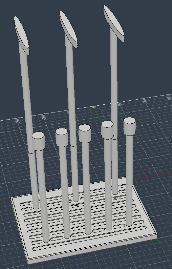Pick the cap on the middle short rod
Screen dimensions: 172x269
click(x=85, y=133)
